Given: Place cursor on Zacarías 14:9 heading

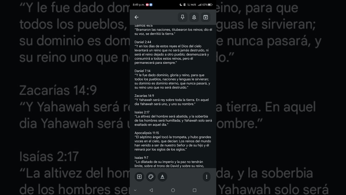Looking at the screenshot, I should (144, 96).
